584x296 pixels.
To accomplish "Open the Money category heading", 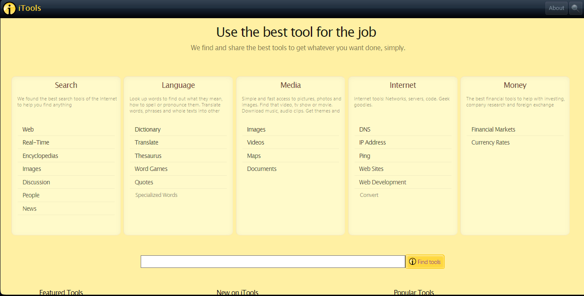I will pyautogui.click(x=515, y=85).
